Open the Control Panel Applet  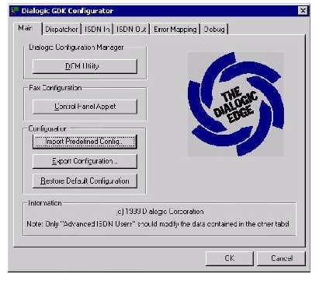tap(85, 107)
